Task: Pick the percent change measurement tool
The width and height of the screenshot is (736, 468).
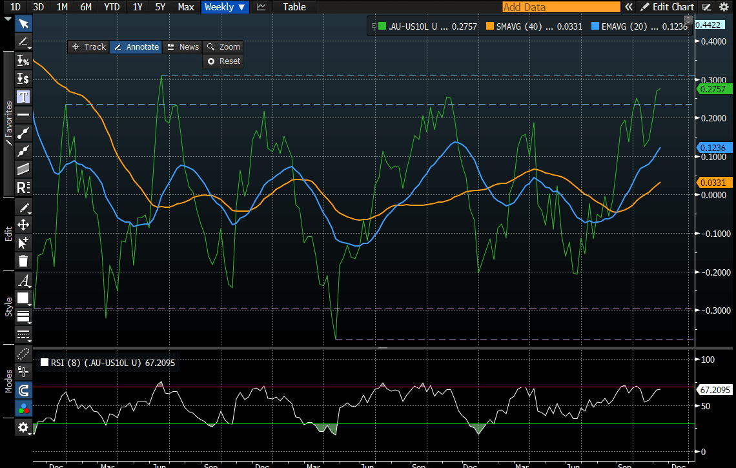Action: pos(23,61)
